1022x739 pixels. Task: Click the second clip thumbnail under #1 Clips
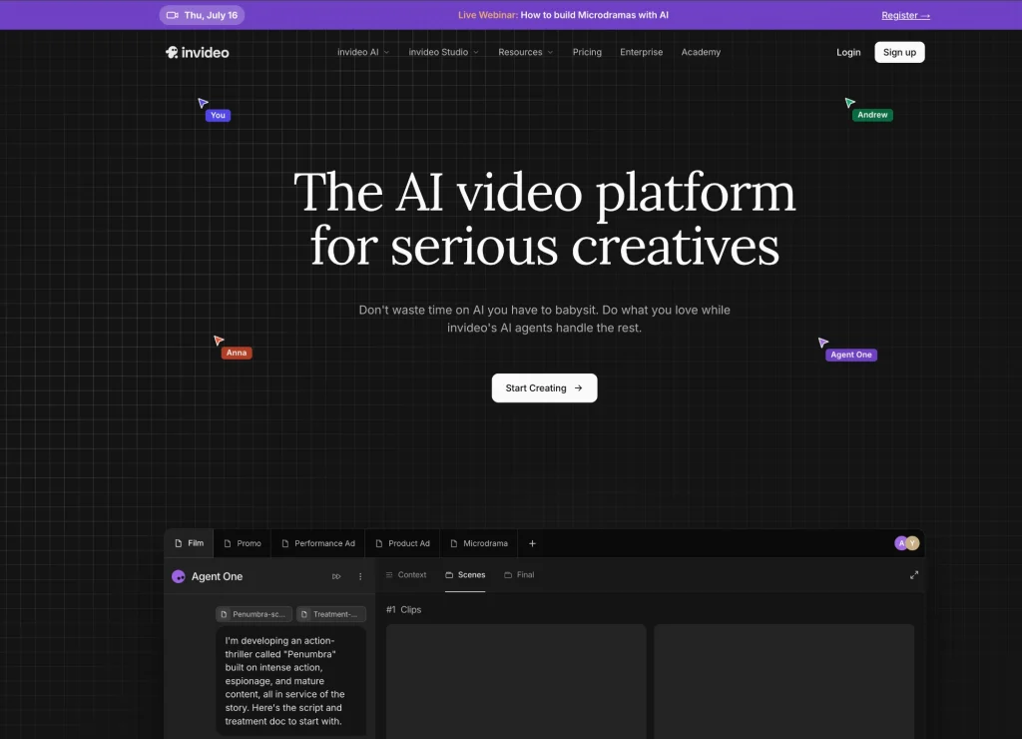tap(784, 681)
